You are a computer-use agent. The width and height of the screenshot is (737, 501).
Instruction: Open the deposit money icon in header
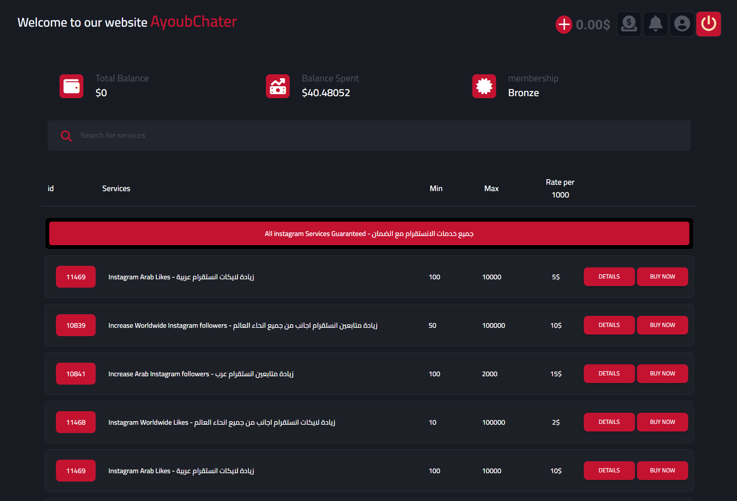629,24
